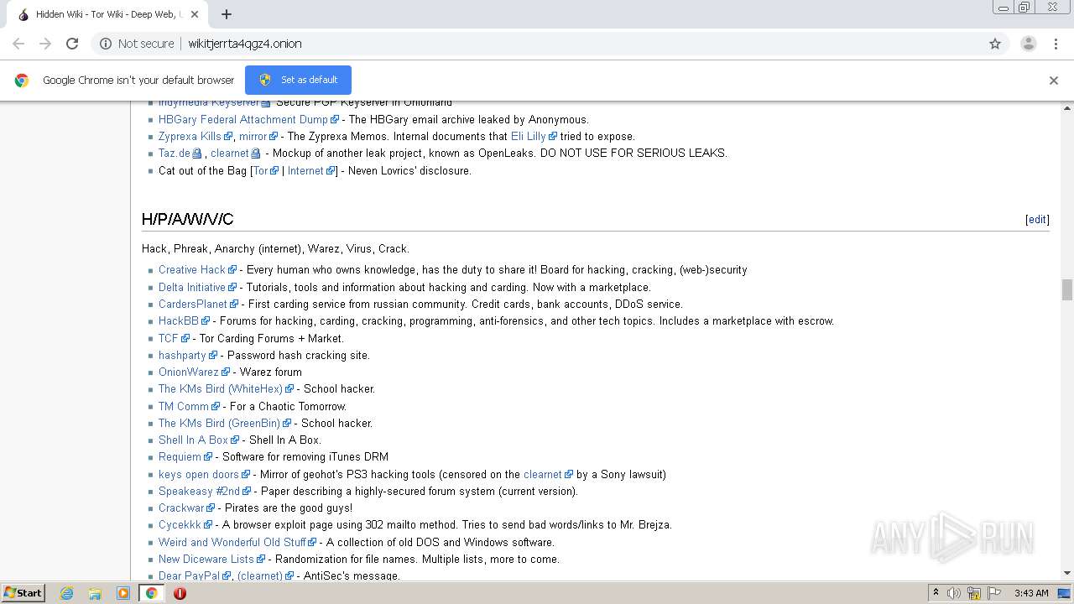Open the red security taskbar icon

pos(180,593)
